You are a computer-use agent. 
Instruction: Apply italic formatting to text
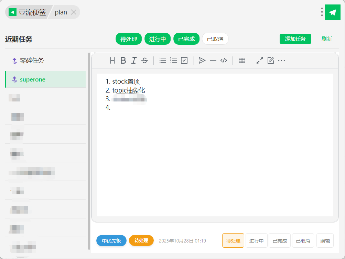click(x=134, y=61)
